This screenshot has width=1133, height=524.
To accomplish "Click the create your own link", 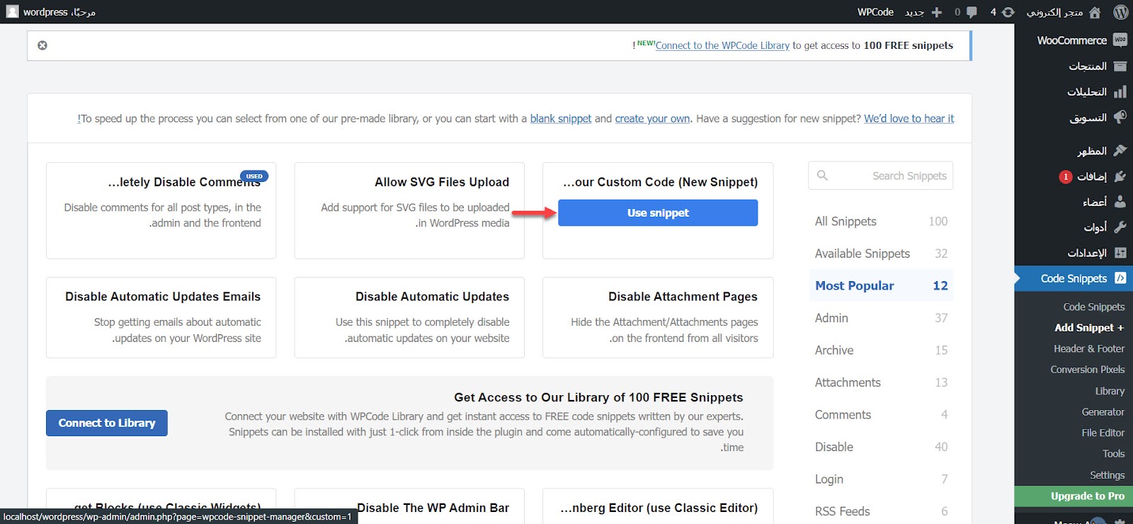I will [x=652, y=119].
